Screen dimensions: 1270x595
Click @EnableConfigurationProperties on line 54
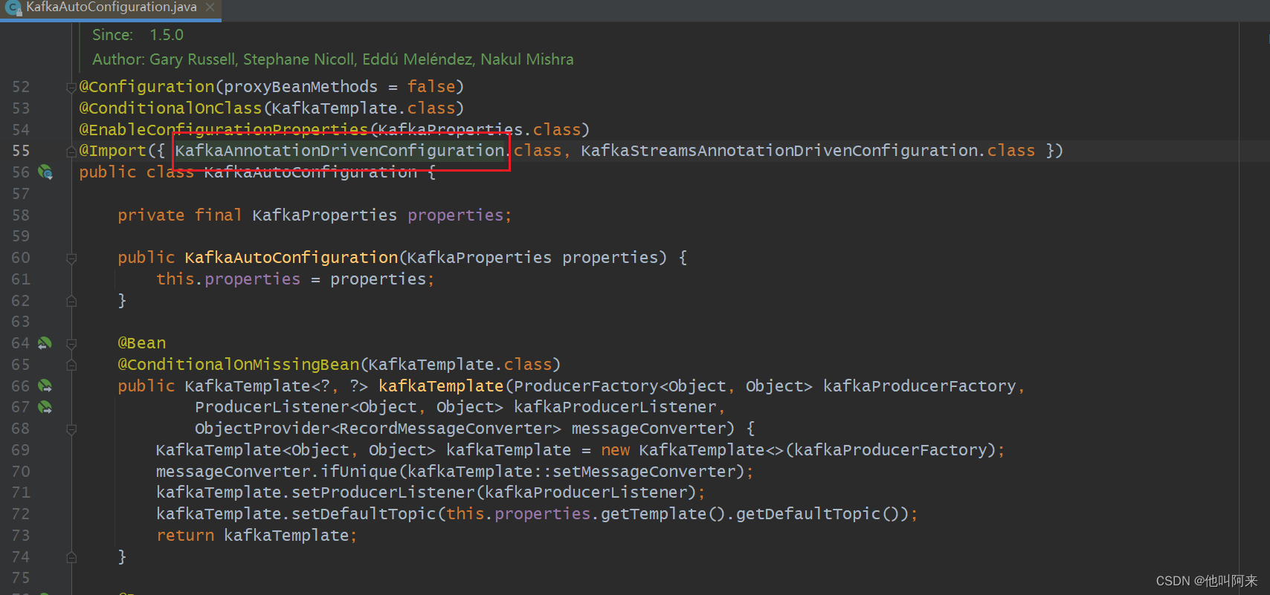click(x=224, y=130)
